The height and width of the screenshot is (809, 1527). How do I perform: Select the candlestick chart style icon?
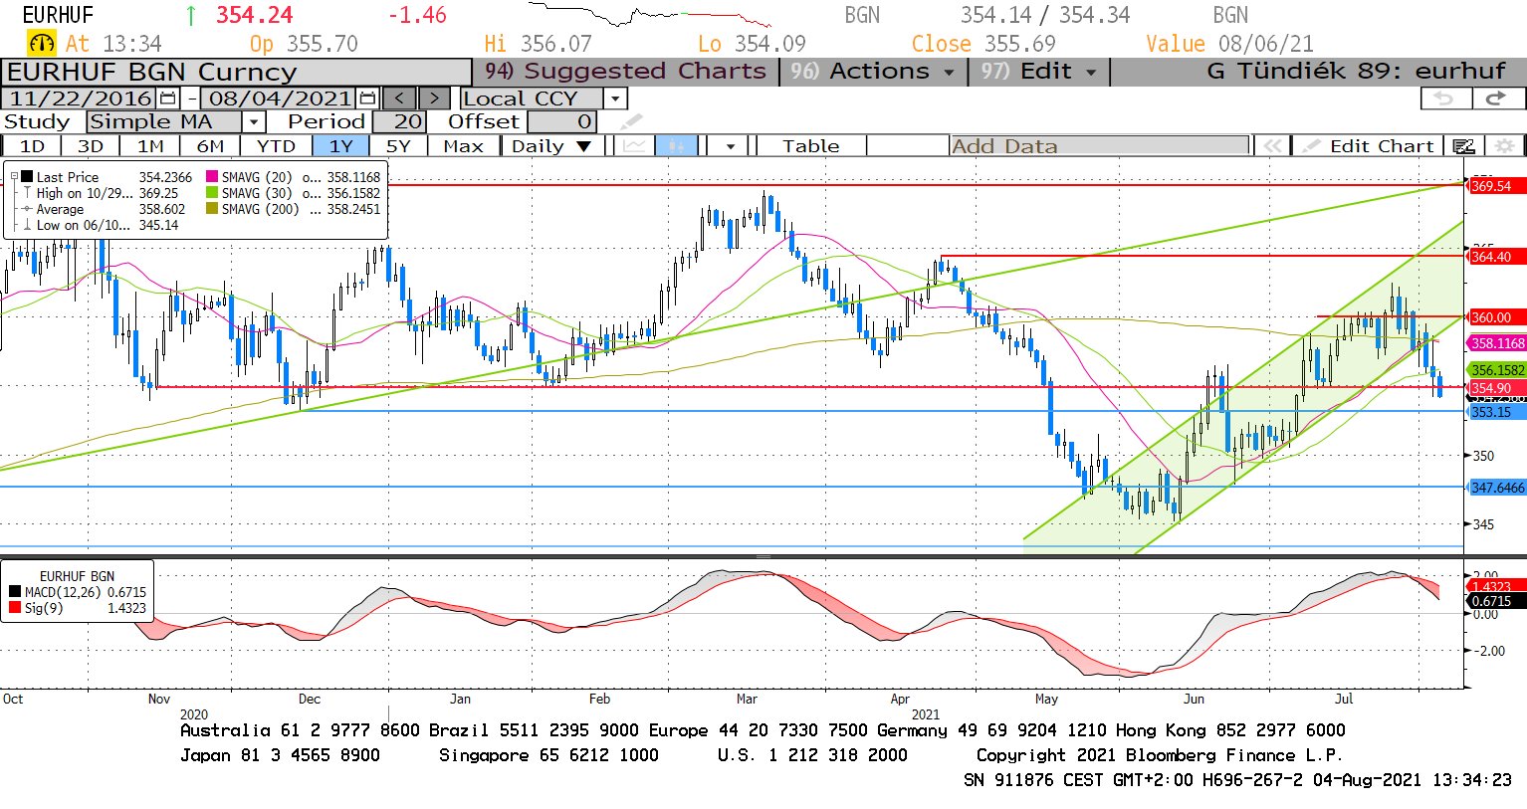677,146
